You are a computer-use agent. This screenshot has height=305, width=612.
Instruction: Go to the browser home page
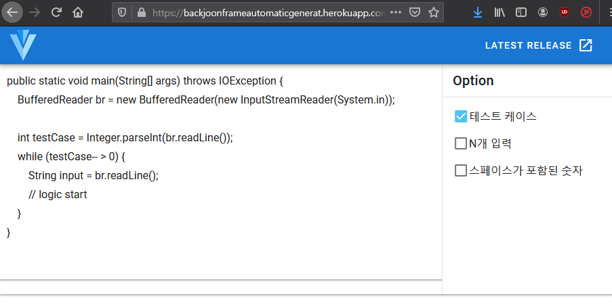tap(79, 12)
